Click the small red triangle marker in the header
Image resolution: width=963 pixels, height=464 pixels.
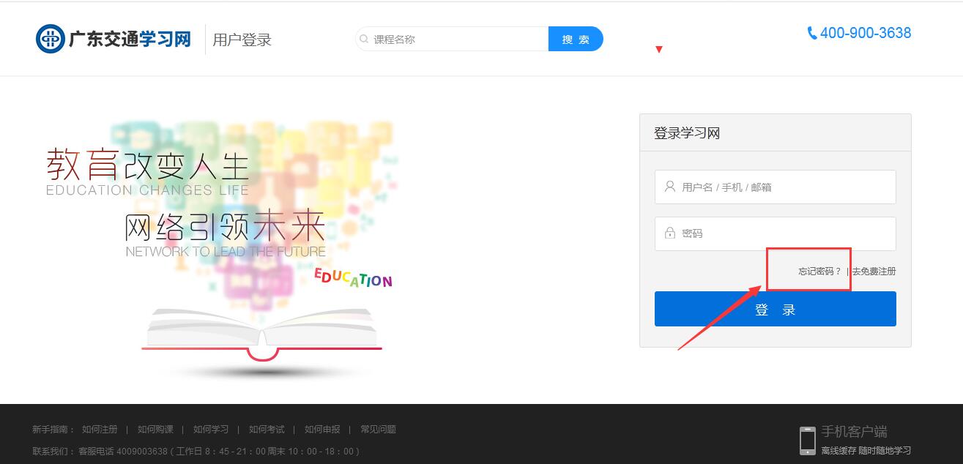coord(659,50)
